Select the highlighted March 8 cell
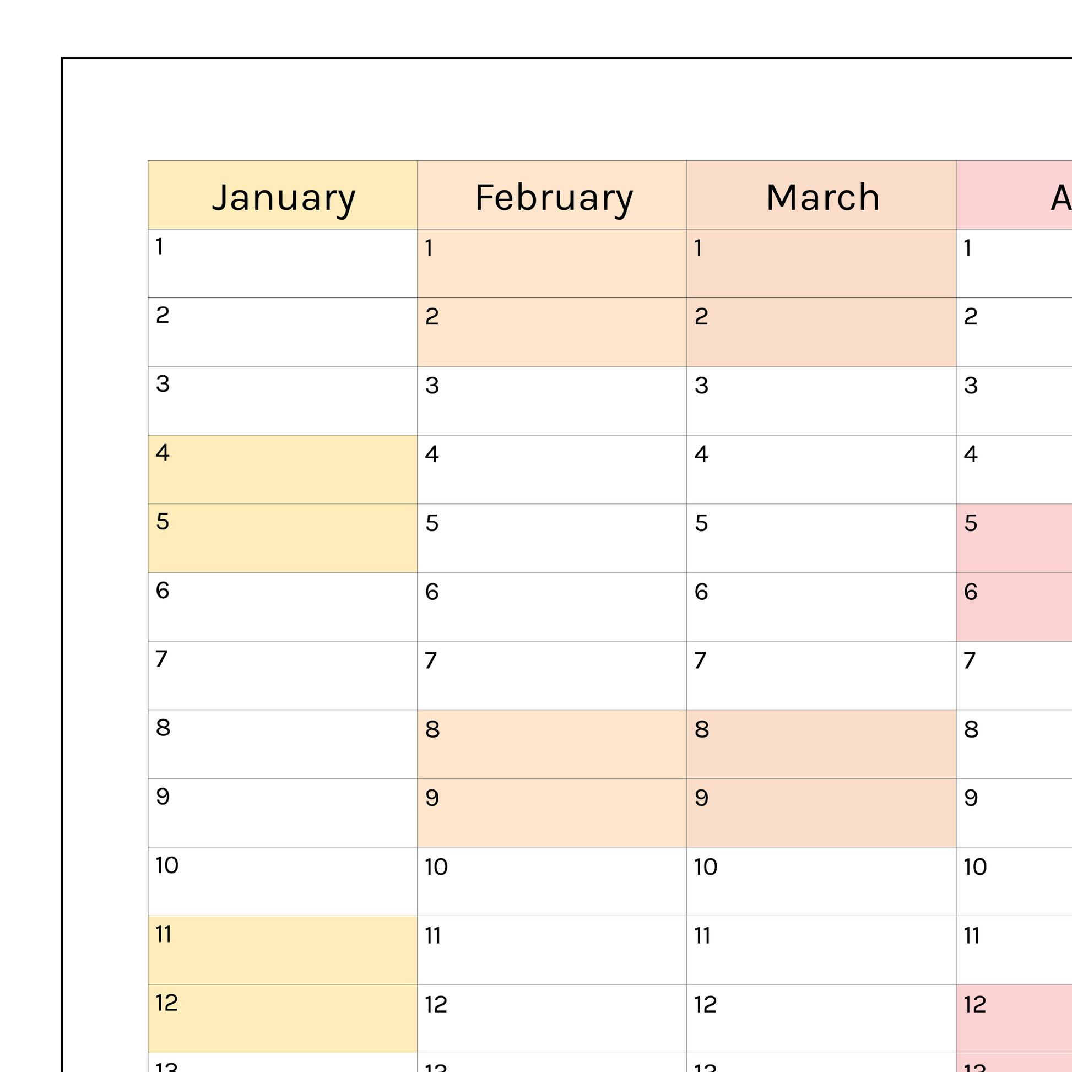This screenshot has height=1072, width=1072. click(821, 744)
